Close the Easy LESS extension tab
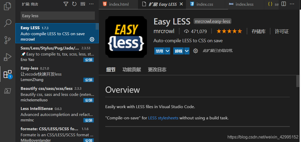Screen dimensions: 301x142 pos(181,4)
